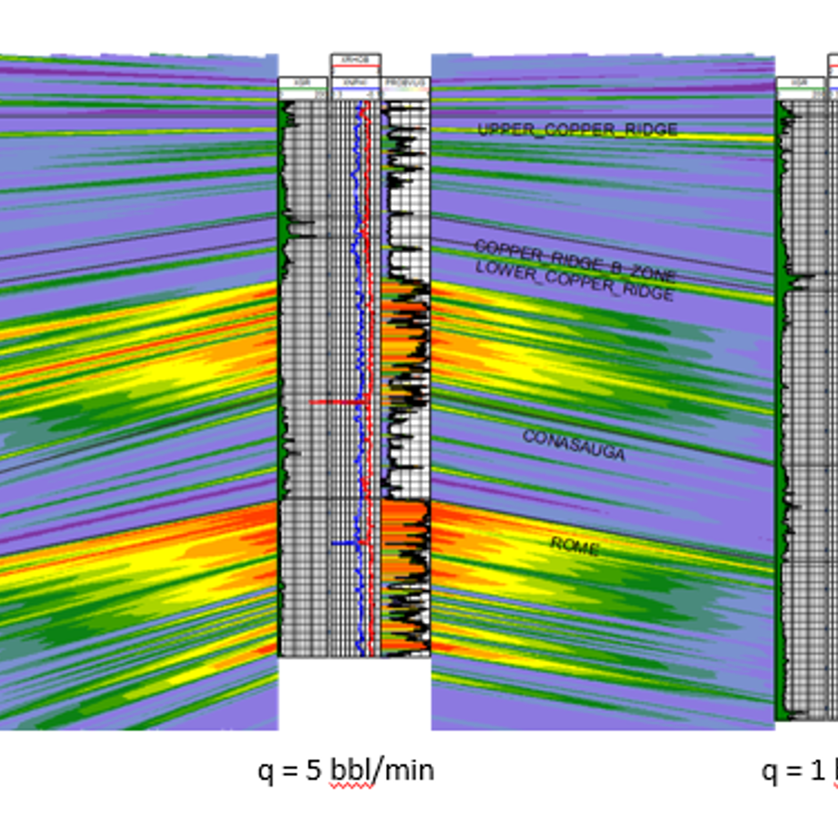
Task: Select the PROBVUG rainbow-scale track header
Action: point(406,88)
